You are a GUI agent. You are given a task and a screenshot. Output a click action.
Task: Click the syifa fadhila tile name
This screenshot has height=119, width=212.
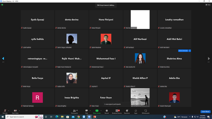point(37,39)
